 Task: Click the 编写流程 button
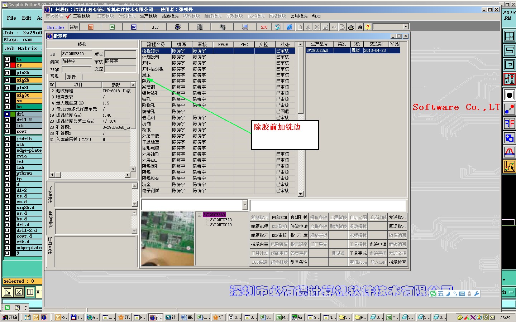tap(259, 226)
